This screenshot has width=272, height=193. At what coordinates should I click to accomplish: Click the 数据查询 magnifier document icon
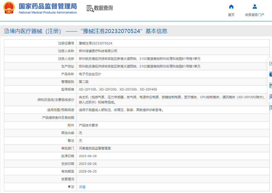(x=90, y=8)
